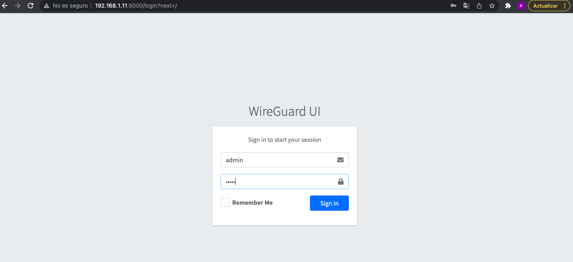This screenshot has width=573, height=262.
Task: Click the share page icon
Action: point(479,6)
